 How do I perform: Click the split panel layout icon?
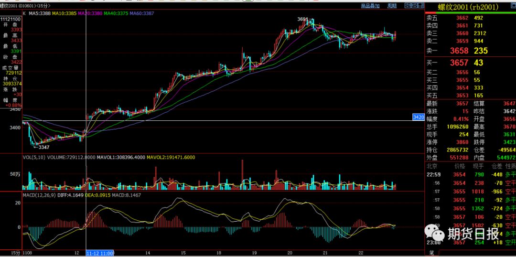[x=421, y=6]
